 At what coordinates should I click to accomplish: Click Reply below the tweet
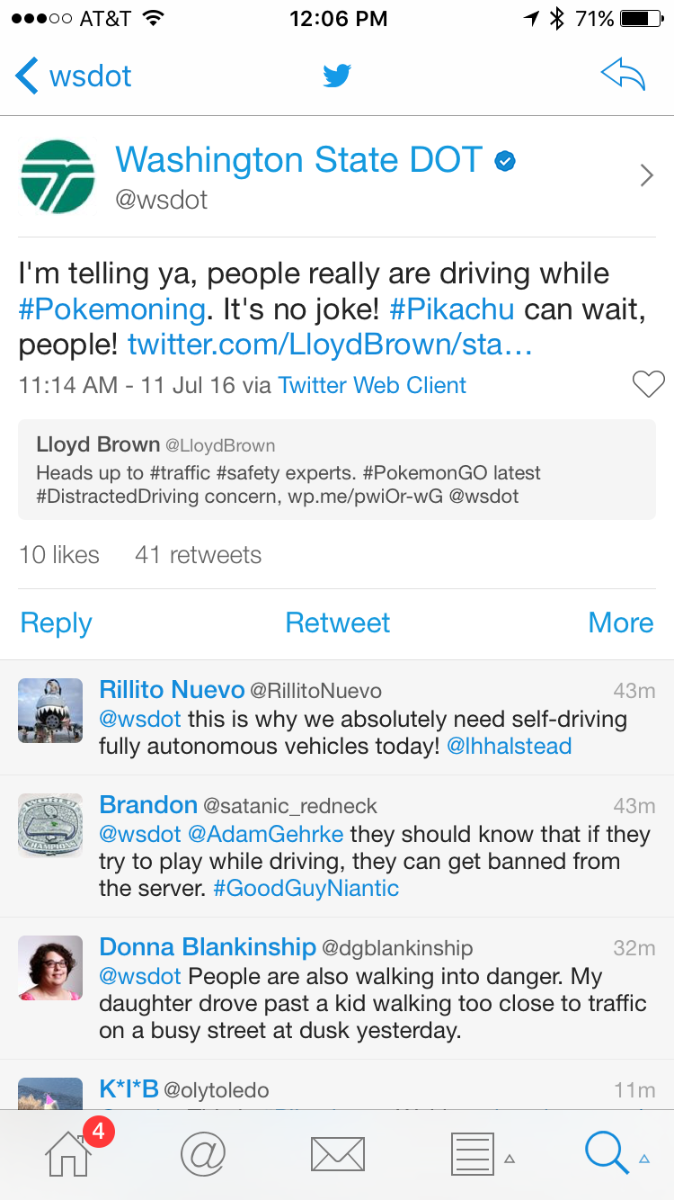tap(56, 622)
